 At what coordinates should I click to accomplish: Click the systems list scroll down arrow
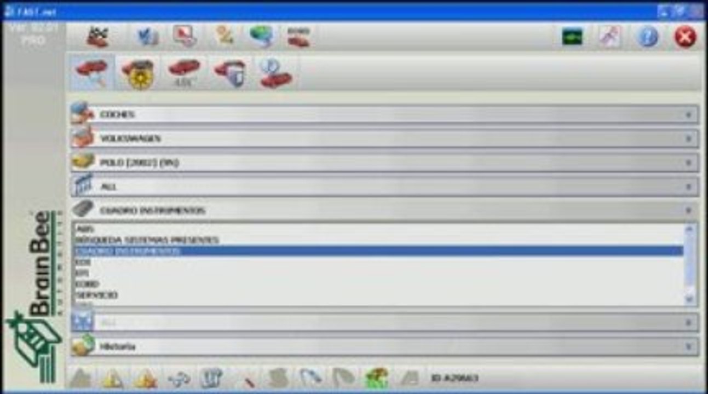690,299
